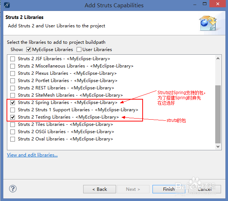
Task: Check Struts 2 Tiles Libraries checkbox
Action: (x=13, y=124)
